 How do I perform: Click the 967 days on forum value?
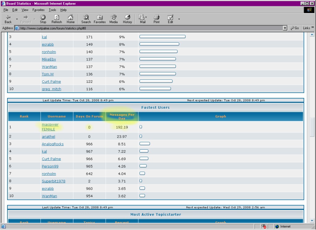tap(89, 151)
